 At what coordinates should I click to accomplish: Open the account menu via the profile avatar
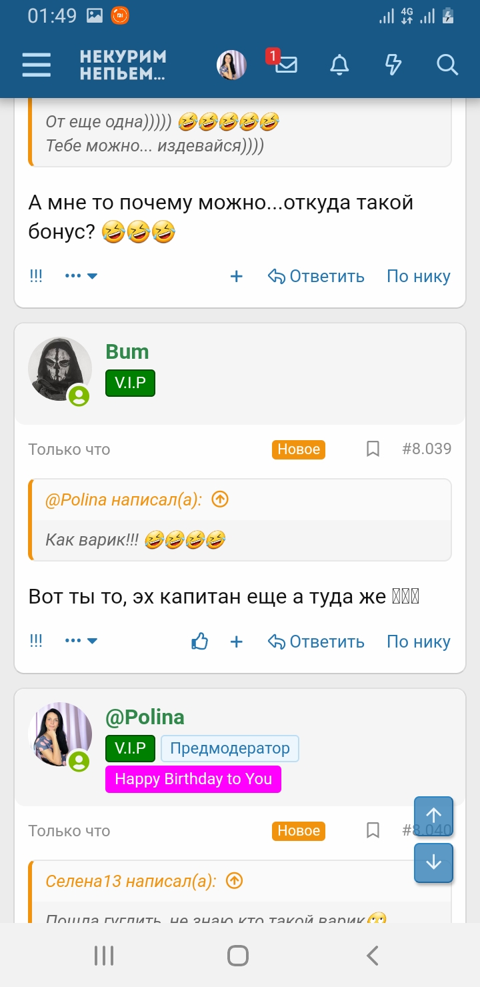231,65
